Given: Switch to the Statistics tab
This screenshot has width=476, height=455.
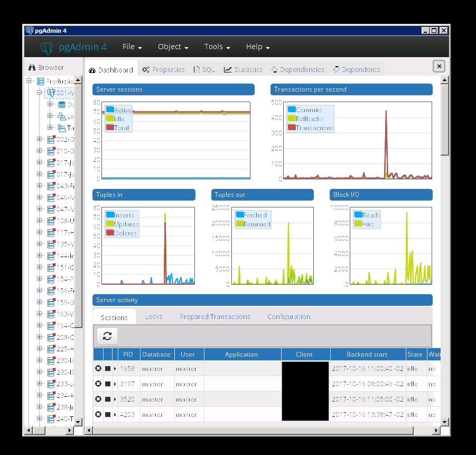Looking at the screenshot, I should (x=243, y=70).
